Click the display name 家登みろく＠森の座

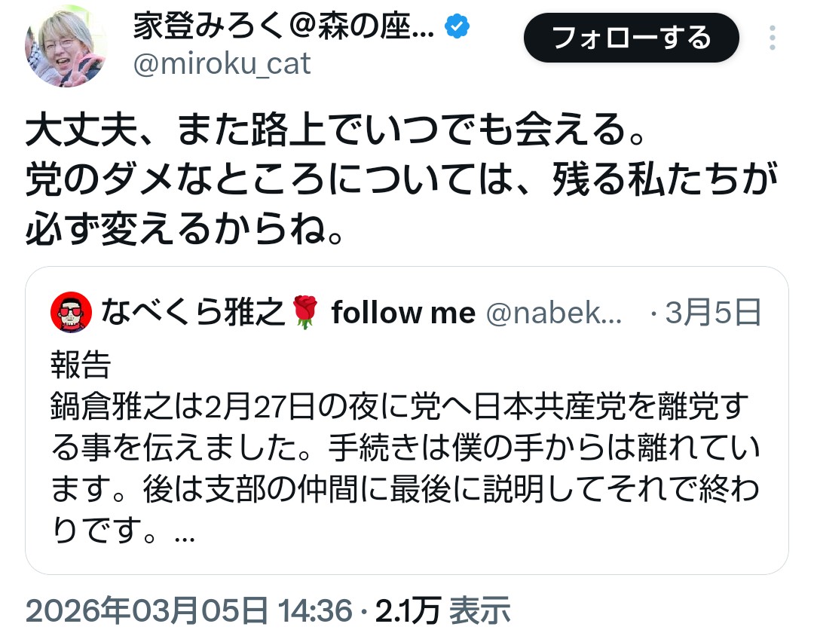pos(283,28)
